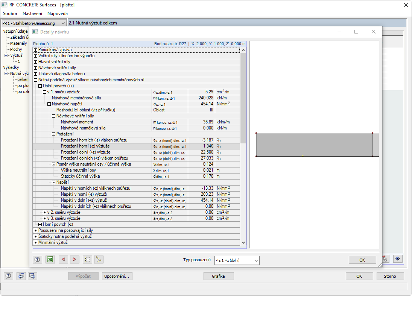Click the pick-in-graphic cursor icon
This screenshot has height=309, width=412.
point(385,259)
